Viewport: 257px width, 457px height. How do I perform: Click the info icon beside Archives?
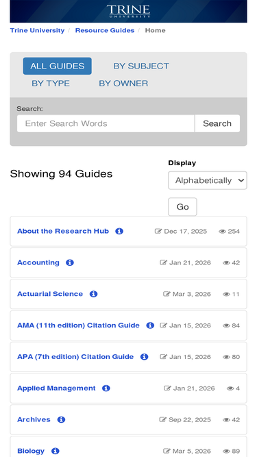click(x=61, y=420)
